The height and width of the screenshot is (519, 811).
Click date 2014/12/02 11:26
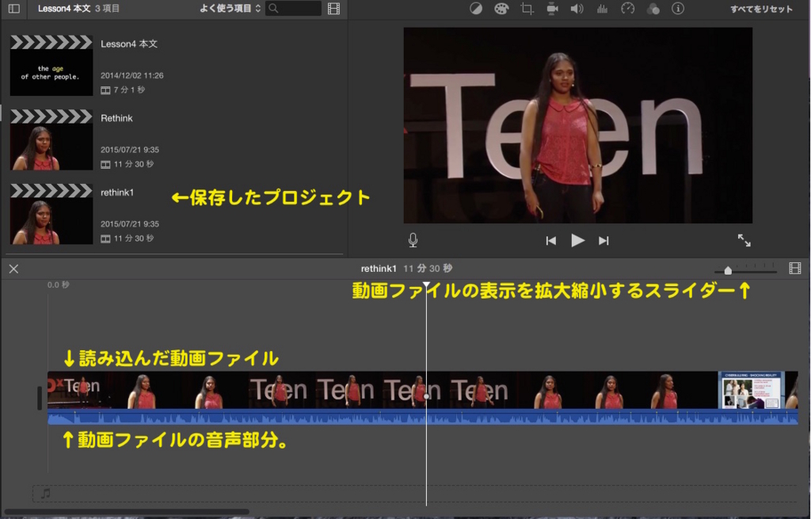coord(132,75)
